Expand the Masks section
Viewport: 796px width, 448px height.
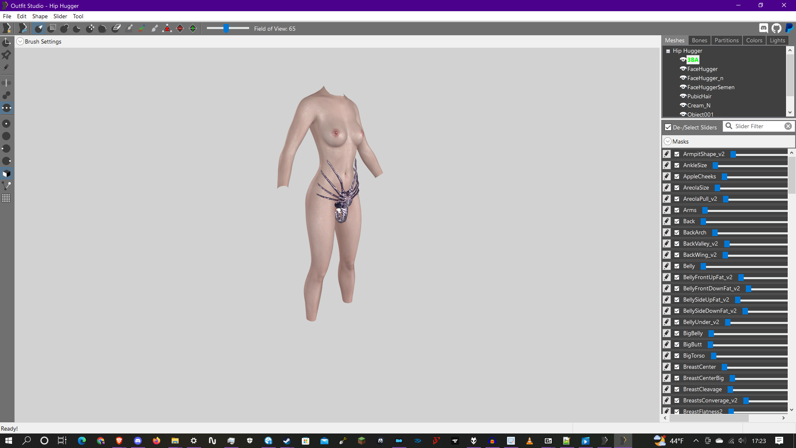coord(667,141)
